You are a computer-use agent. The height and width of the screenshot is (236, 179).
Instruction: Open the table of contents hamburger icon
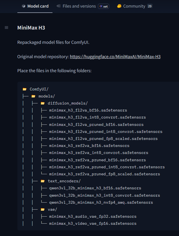point(6,28)
